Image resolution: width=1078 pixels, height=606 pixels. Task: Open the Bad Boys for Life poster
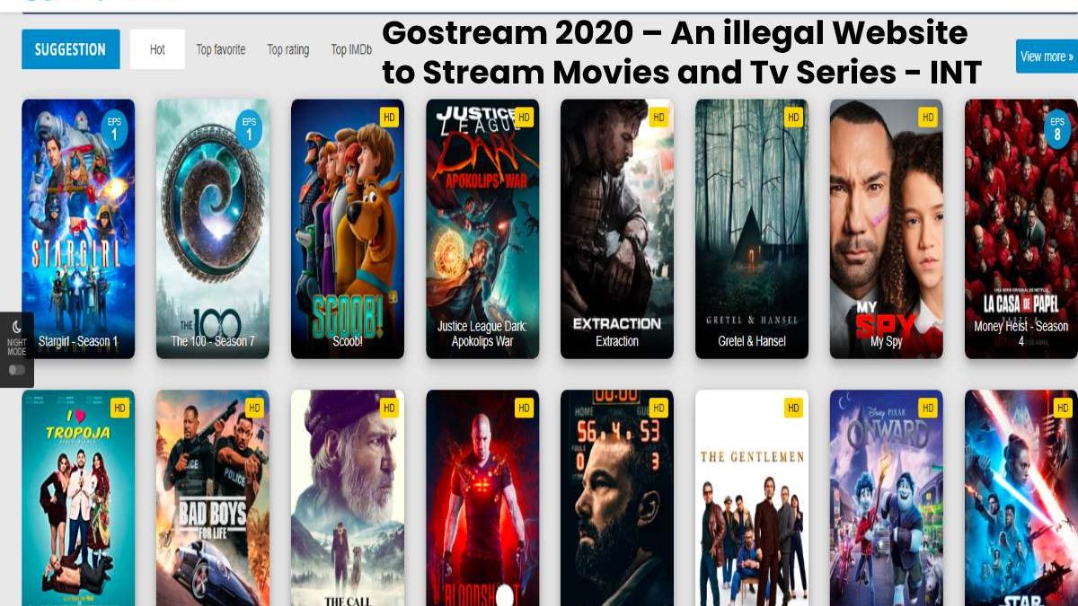coord(213,497)
